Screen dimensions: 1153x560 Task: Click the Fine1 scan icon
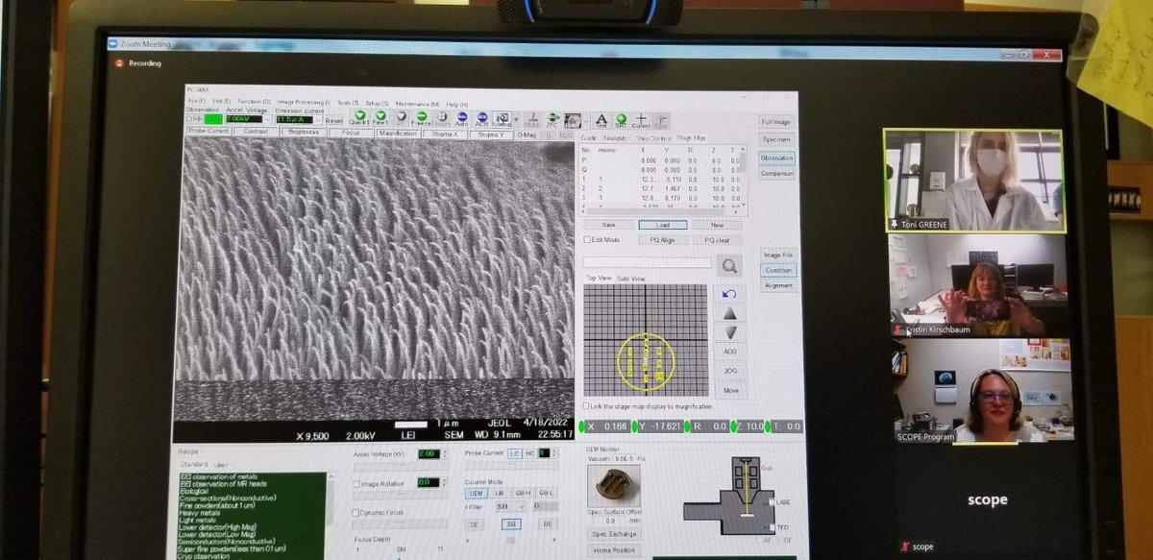pyautogui.click(x=380, y=118)
